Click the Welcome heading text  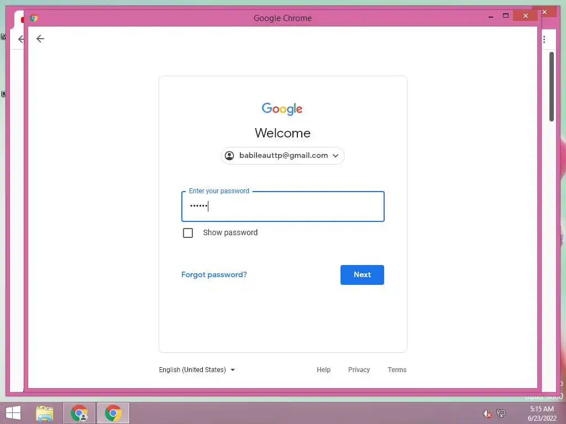pyautogui.click(x=282, y=133)
